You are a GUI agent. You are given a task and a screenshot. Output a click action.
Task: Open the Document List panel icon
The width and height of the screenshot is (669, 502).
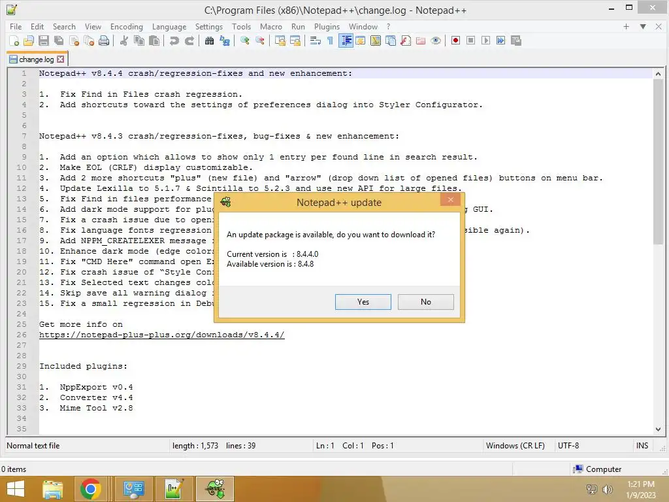coord(391,41)
